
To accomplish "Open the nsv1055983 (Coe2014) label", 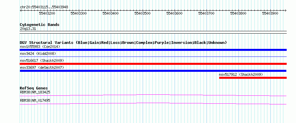I will click(x=40, y=47).
